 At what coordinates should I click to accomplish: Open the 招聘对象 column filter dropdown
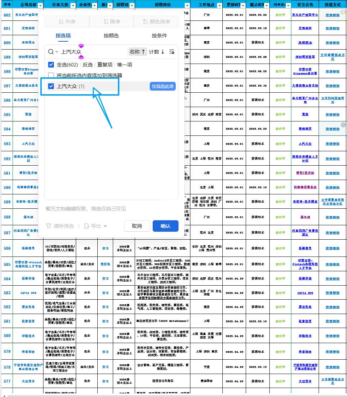(x=132, y=5)
